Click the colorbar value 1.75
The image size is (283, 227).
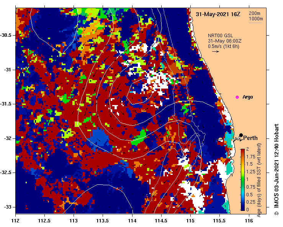pos(251,156)
